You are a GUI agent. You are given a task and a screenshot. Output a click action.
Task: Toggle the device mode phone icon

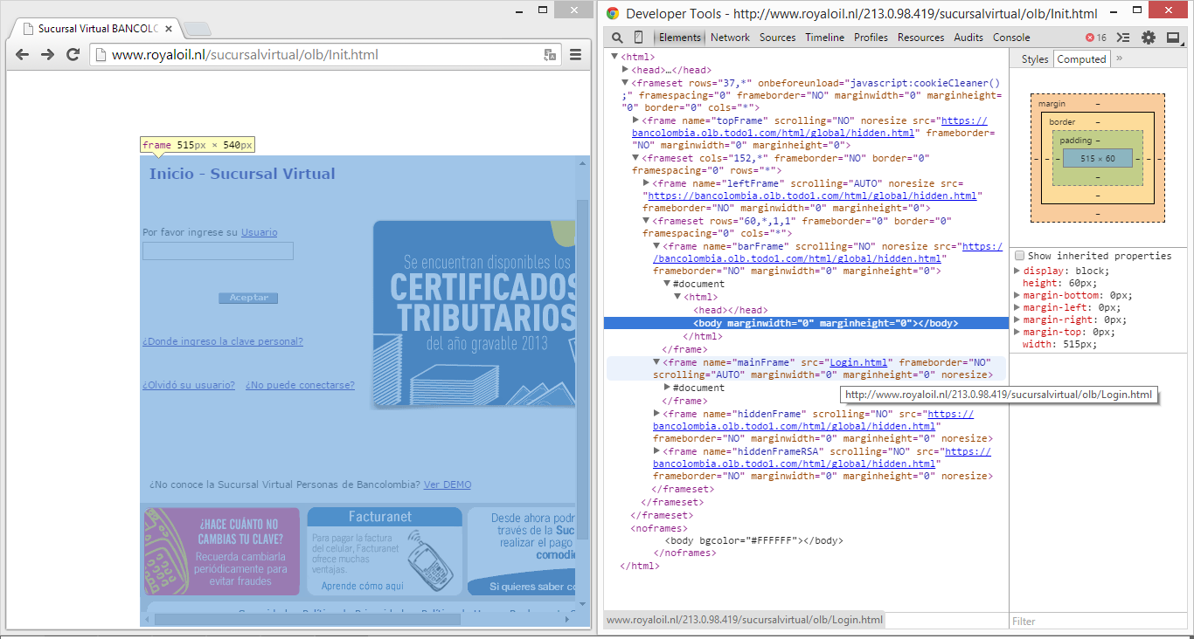click(639, 38)
